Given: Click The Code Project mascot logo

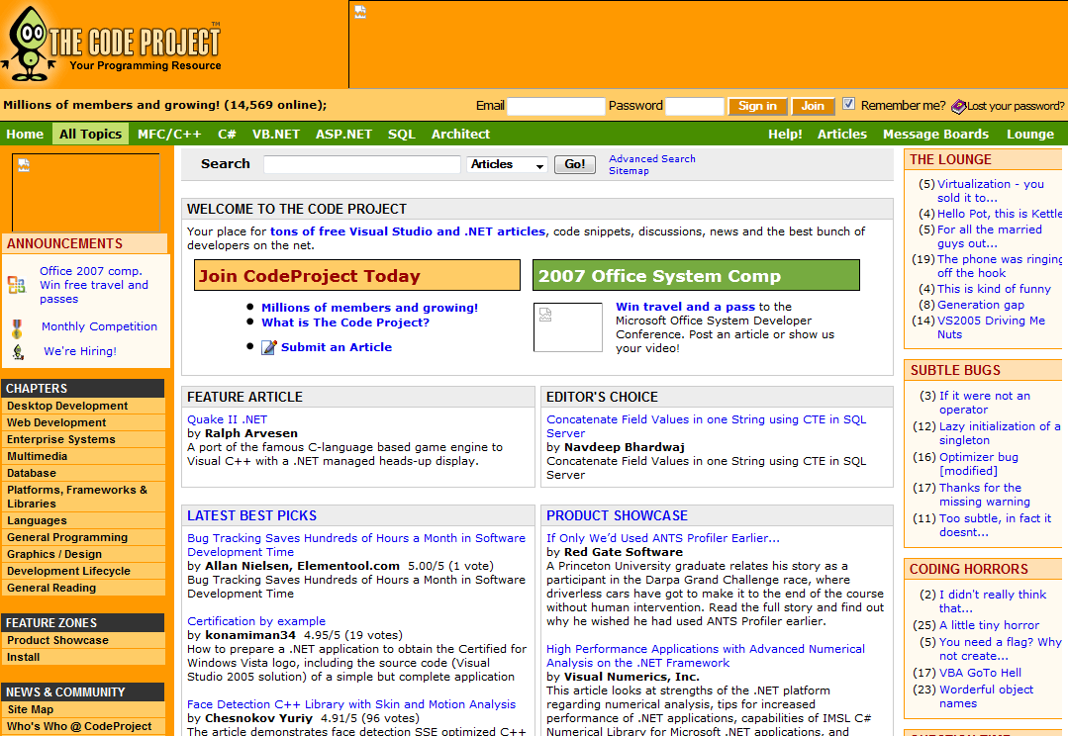Looking at the screenshot, I should tap(28, 43).
